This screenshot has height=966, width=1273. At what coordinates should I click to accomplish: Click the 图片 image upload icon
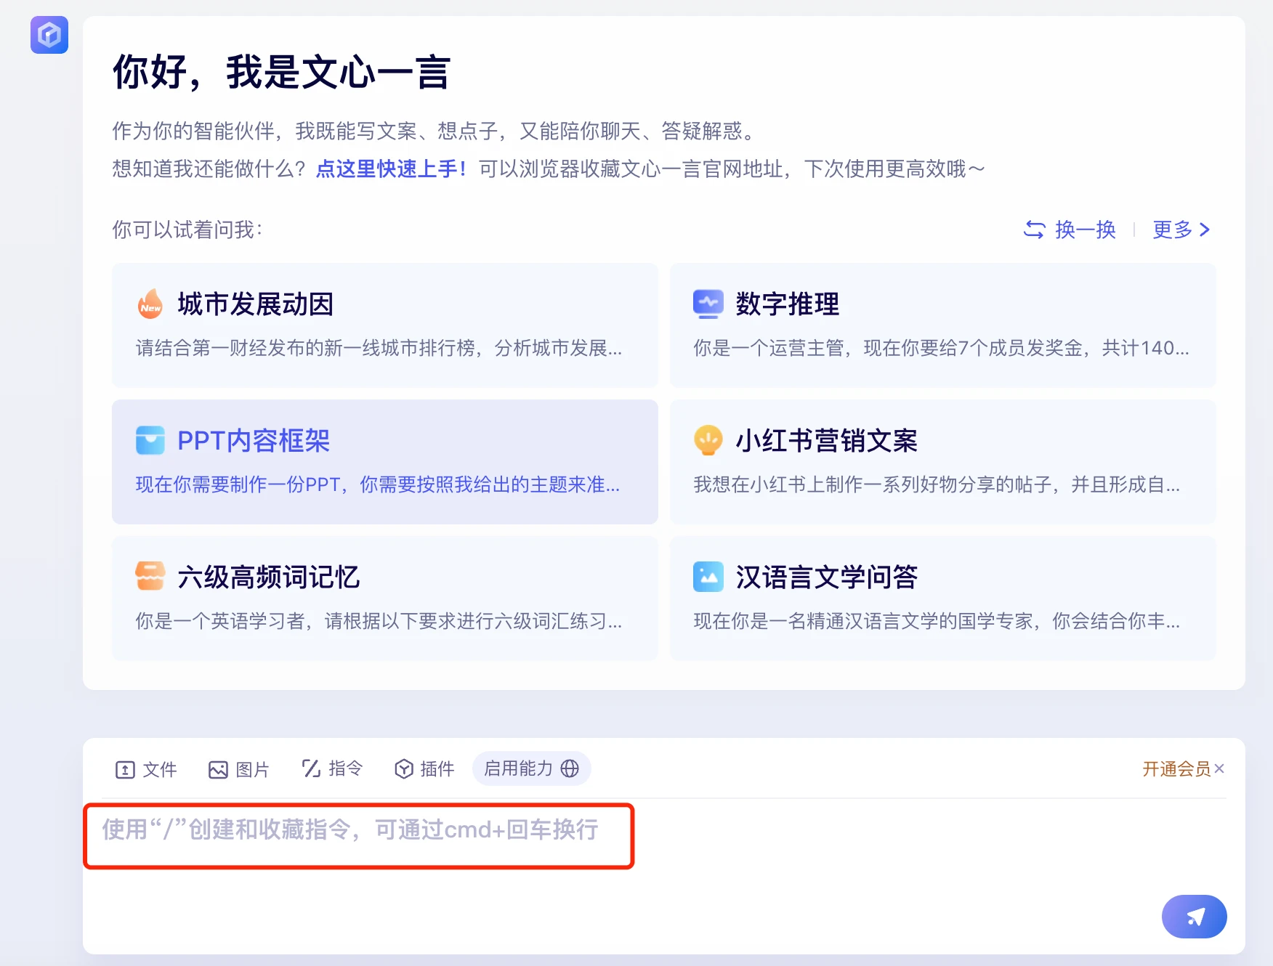[x=219, y=768]
